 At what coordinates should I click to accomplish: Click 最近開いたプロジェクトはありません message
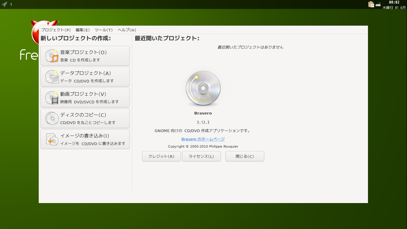[250, 47]
